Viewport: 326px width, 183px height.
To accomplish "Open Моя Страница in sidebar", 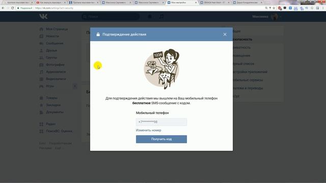I will [57, 29].
